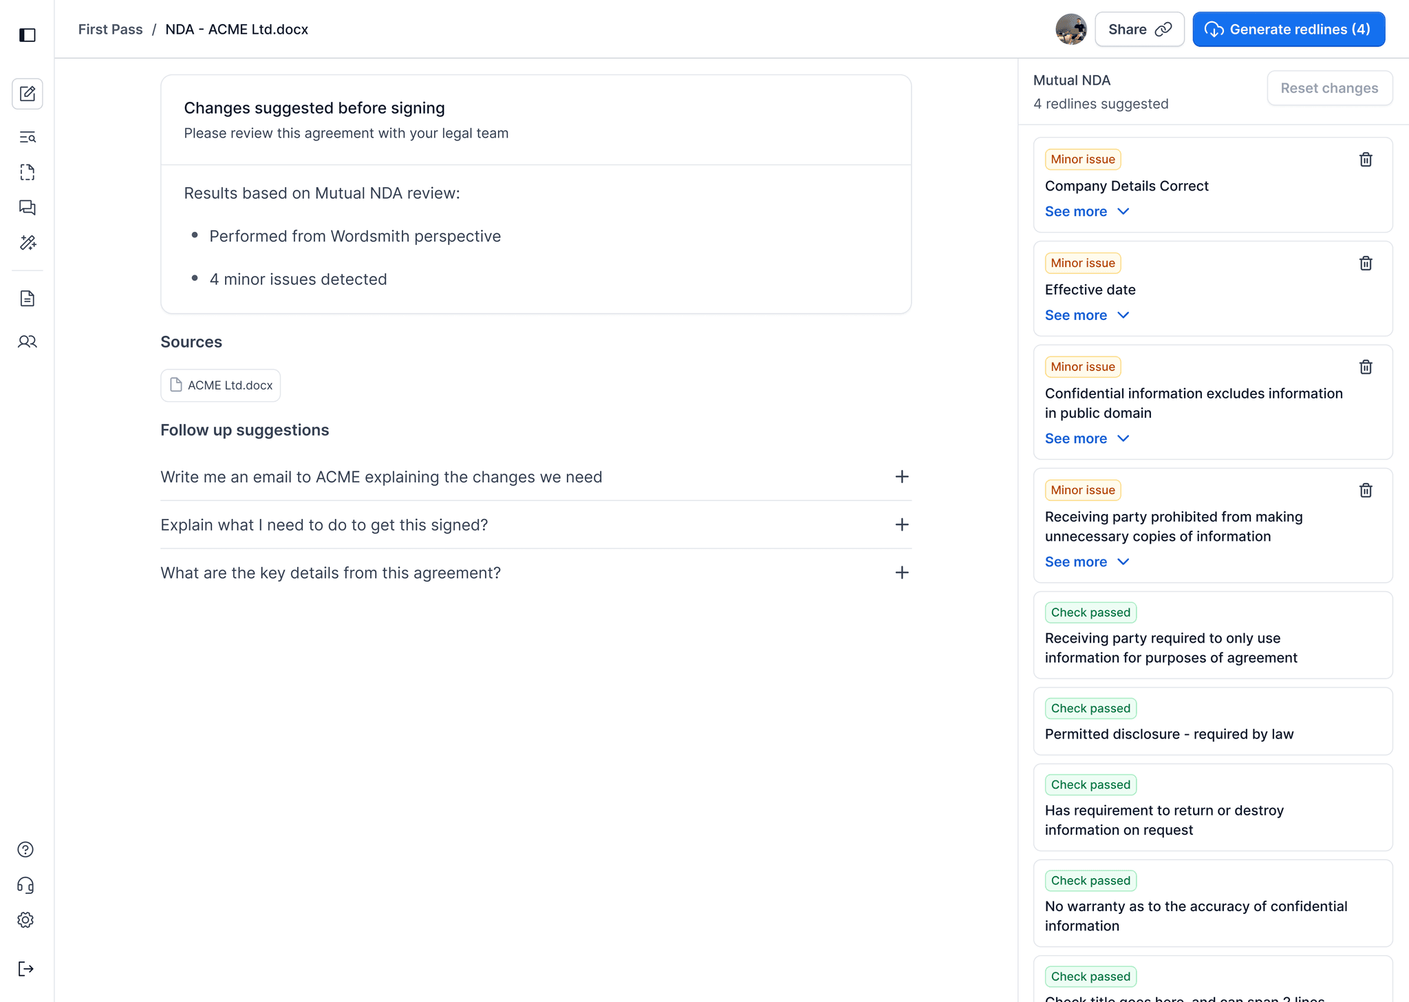
Task: Open the help question mark icon
Action: point(25,850)
